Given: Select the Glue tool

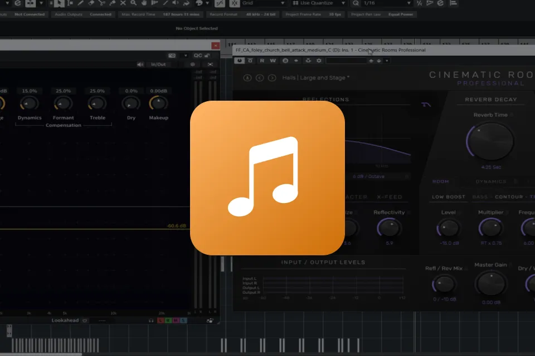Looking at the screenshot, I should [112, 3].
